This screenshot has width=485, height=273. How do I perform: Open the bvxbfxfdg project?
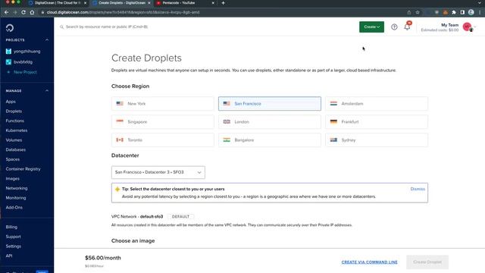(23, 62)
